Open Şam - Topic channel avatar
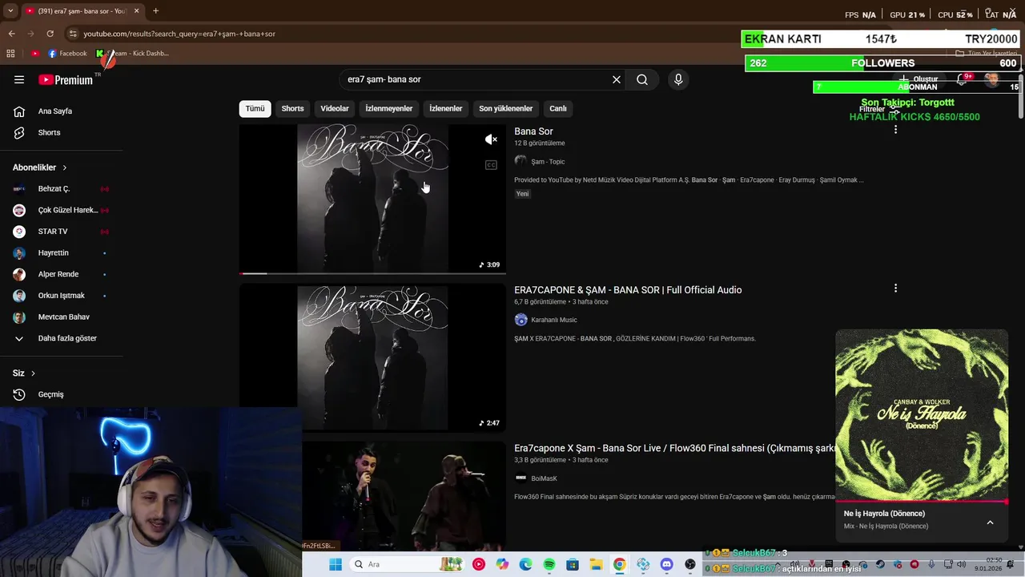Screen dimensions: 1025x577 pos(521,161)
